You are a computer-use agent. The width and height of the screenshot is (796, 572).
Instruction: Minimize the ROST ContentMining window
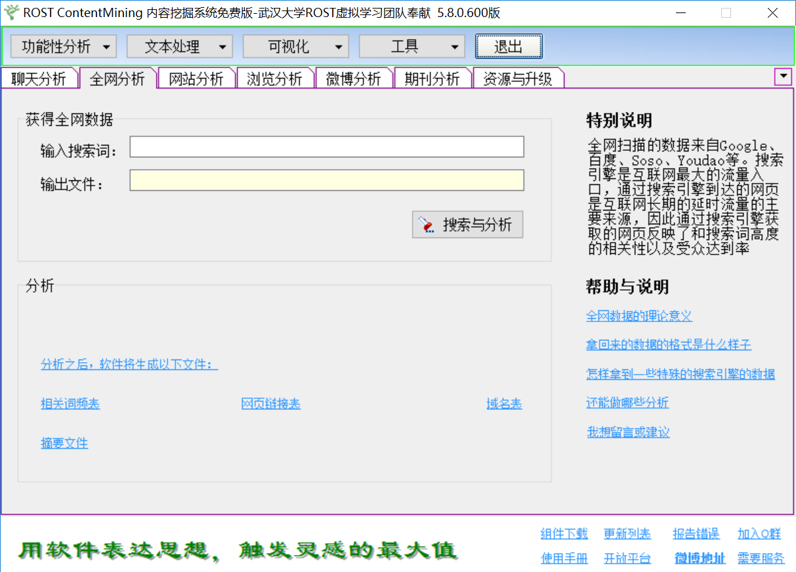[681, 12]
